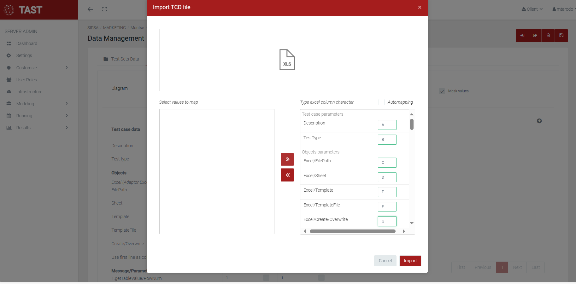Click the double left arrow unmap button

coord(287,175)
